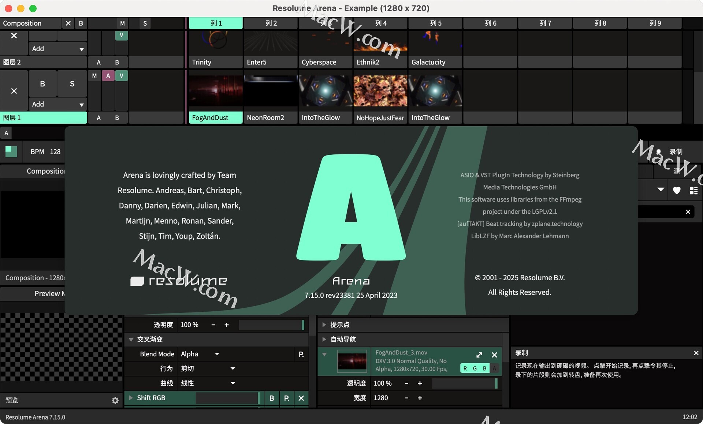Select column tab 列 2

271,23
